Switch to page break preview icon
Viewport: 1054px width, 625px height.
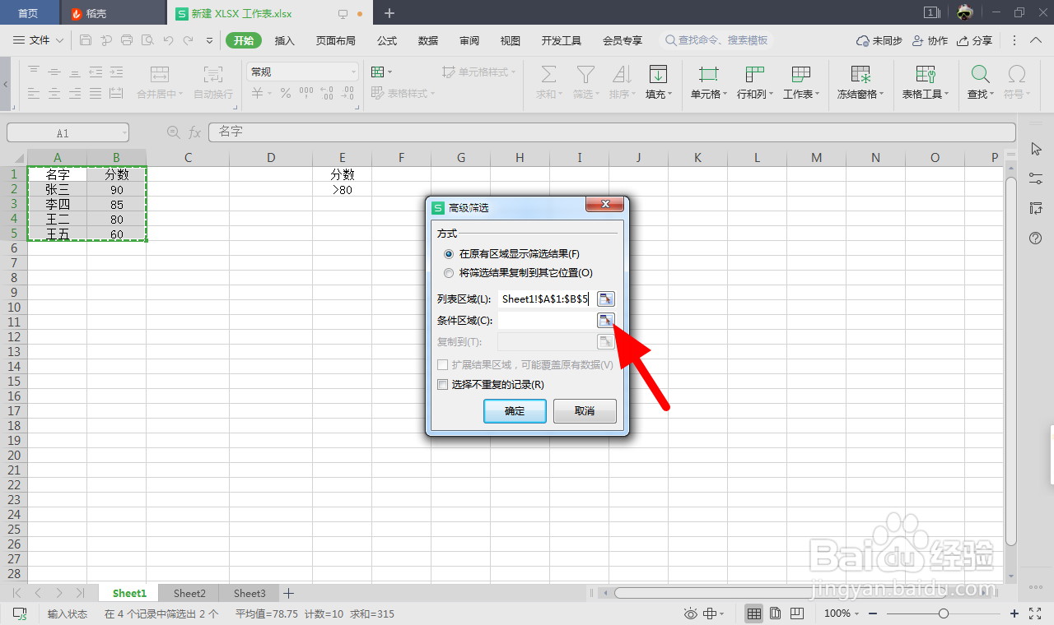tap(797, 613)
